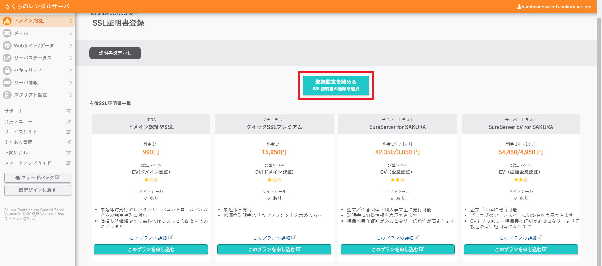Click external link icon beside 会員メニュー
The width and height of the screenshot is (602, 266).
68,121
